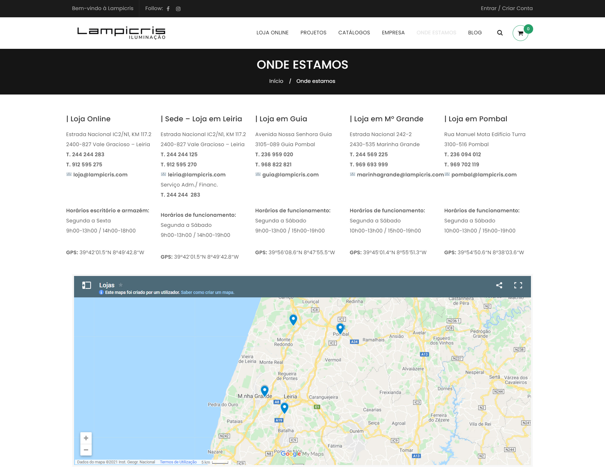
Task: Click the Lampicris logo
Action: pos(121,33)
